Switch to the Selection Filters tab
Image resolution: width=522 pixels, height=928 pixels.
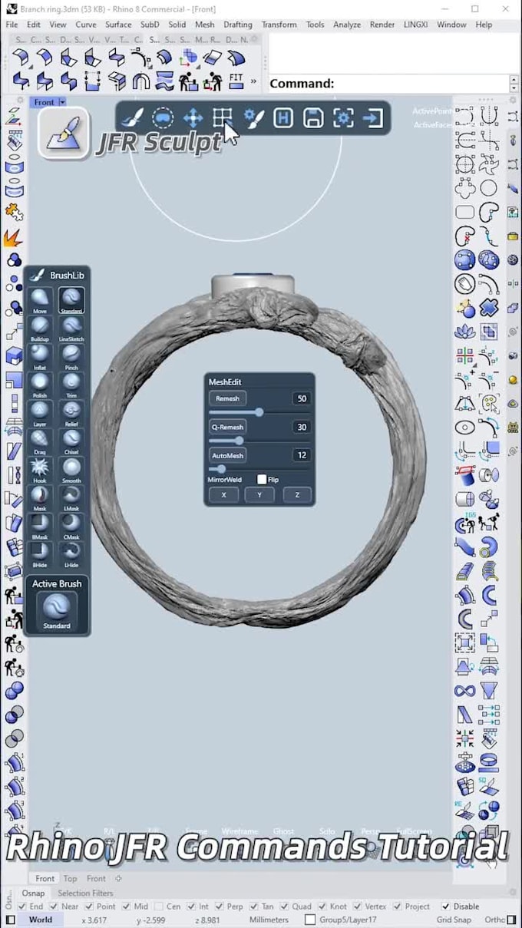coord(85,893)
